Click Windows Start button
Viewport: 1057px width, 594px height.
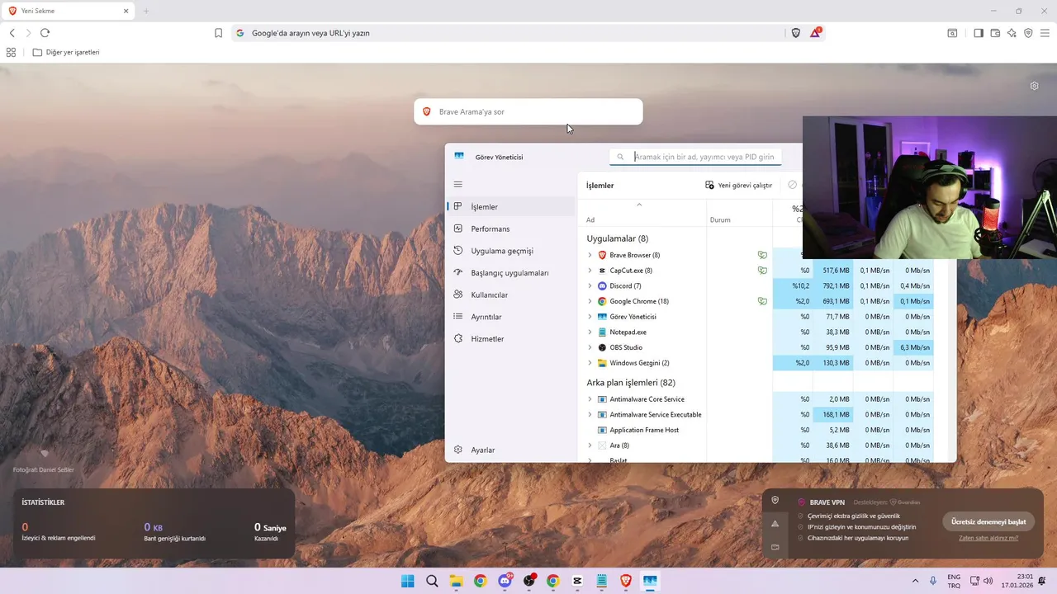pyautogui.click(x=408, y=581)
